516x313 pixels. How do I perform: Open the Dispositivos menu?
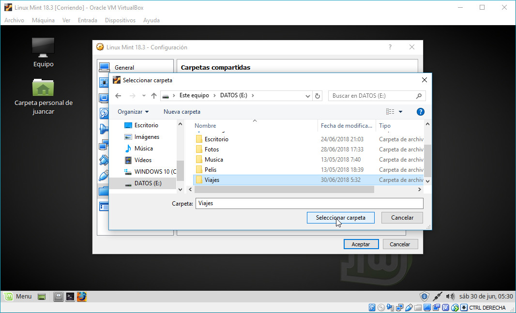(120, 20)
